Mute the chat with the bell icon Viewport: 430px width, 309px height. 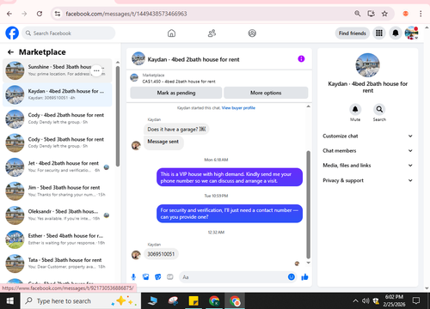point(355,109)
